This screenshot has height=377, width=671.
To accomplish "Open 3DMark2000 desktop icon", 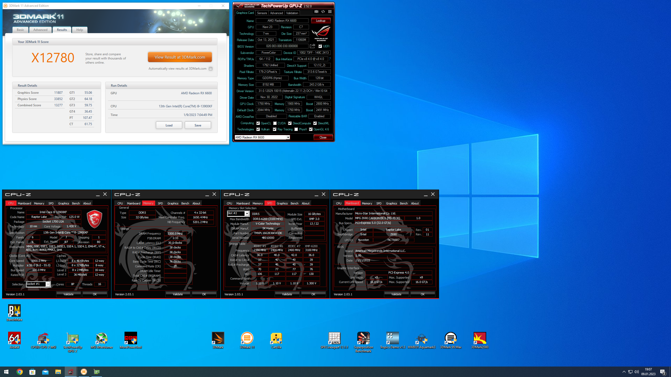I will (x=480, y=340).
